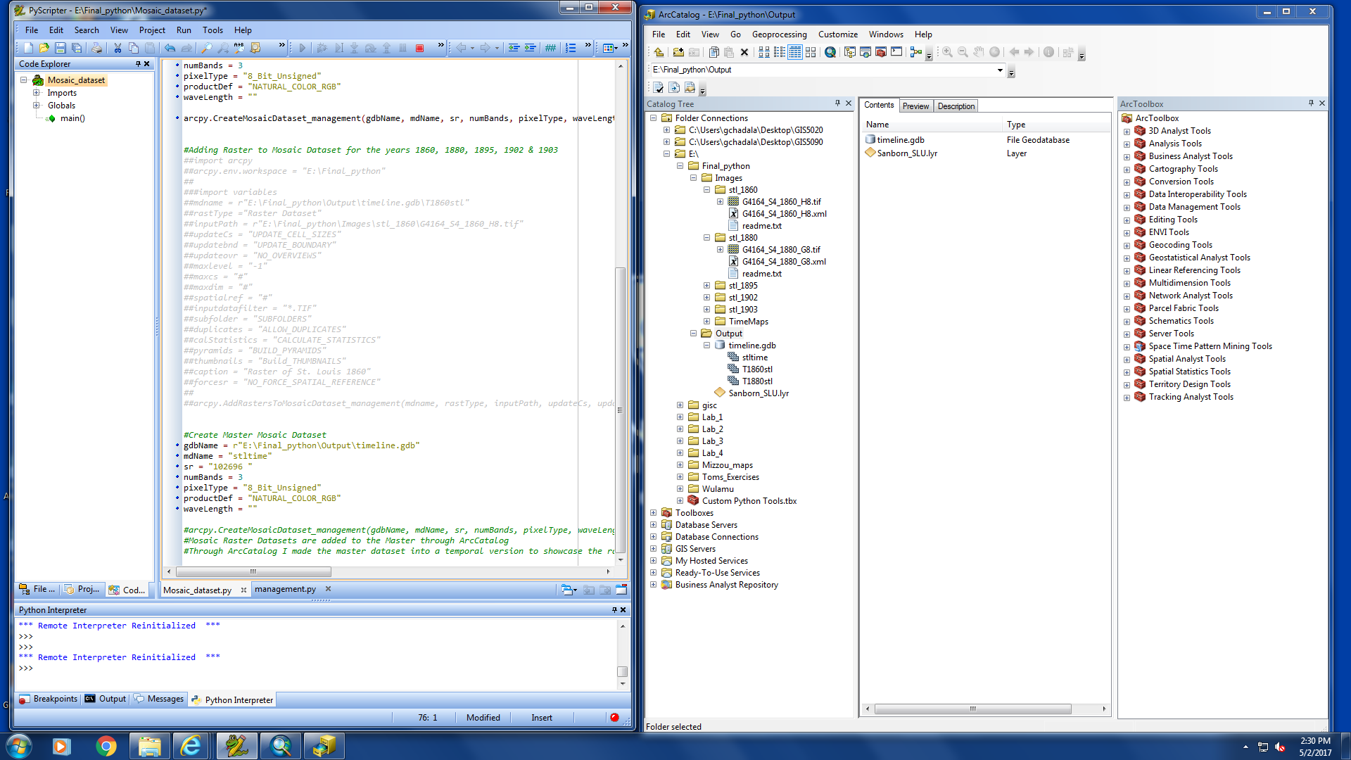This screenshot has width=1351, height=760.
Task: Select T1860stl mosaic dataset in tree
Action: 756,369
